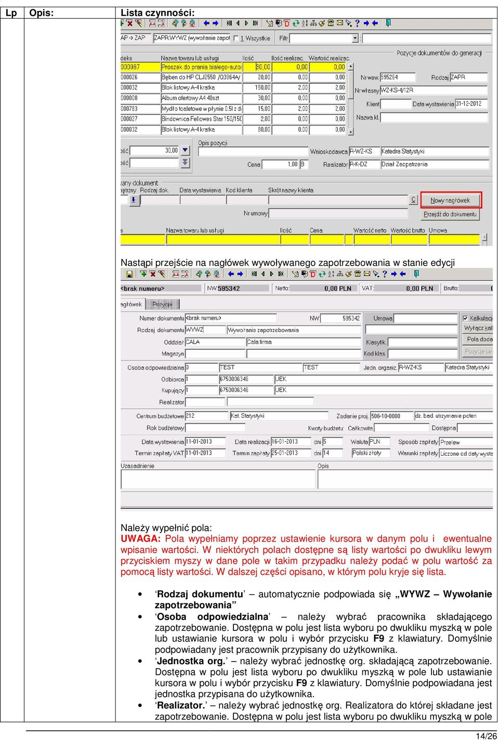Click the telephone icon in the upper toolbar
The height and width of the screenshot is (740, 499).
tap(330, 23)
